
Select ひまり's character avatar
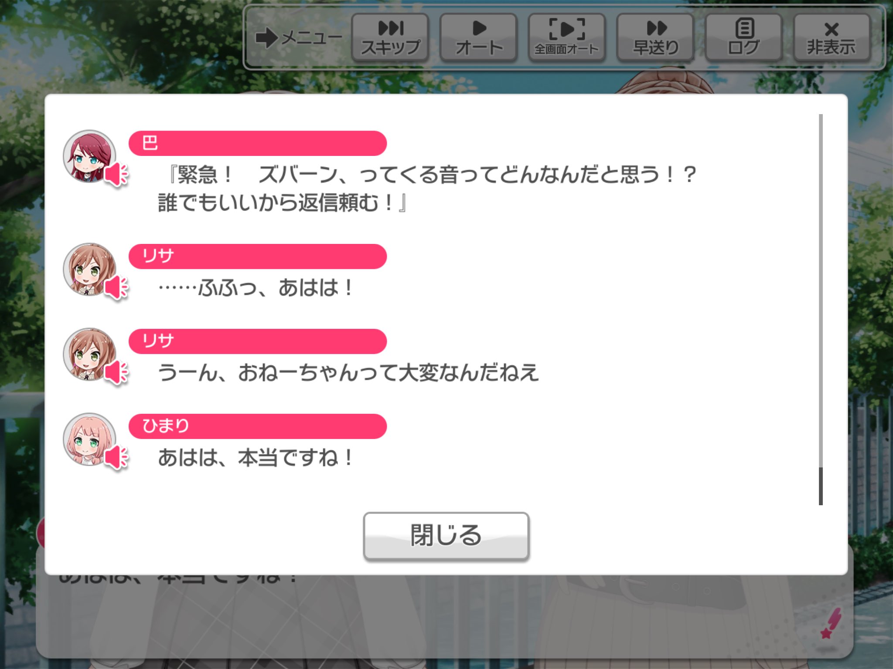[x=89, y=439]
